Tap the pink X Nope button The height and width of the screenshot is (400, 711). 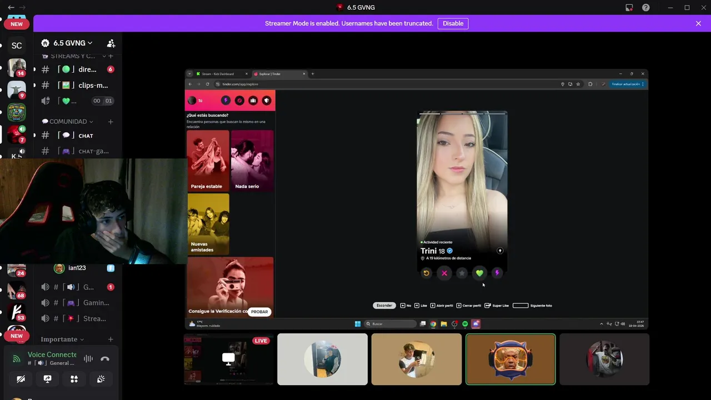tap(444, 273)
